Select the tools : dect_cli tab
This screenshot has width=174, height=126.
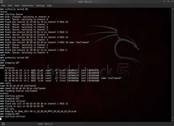point(45,124)
